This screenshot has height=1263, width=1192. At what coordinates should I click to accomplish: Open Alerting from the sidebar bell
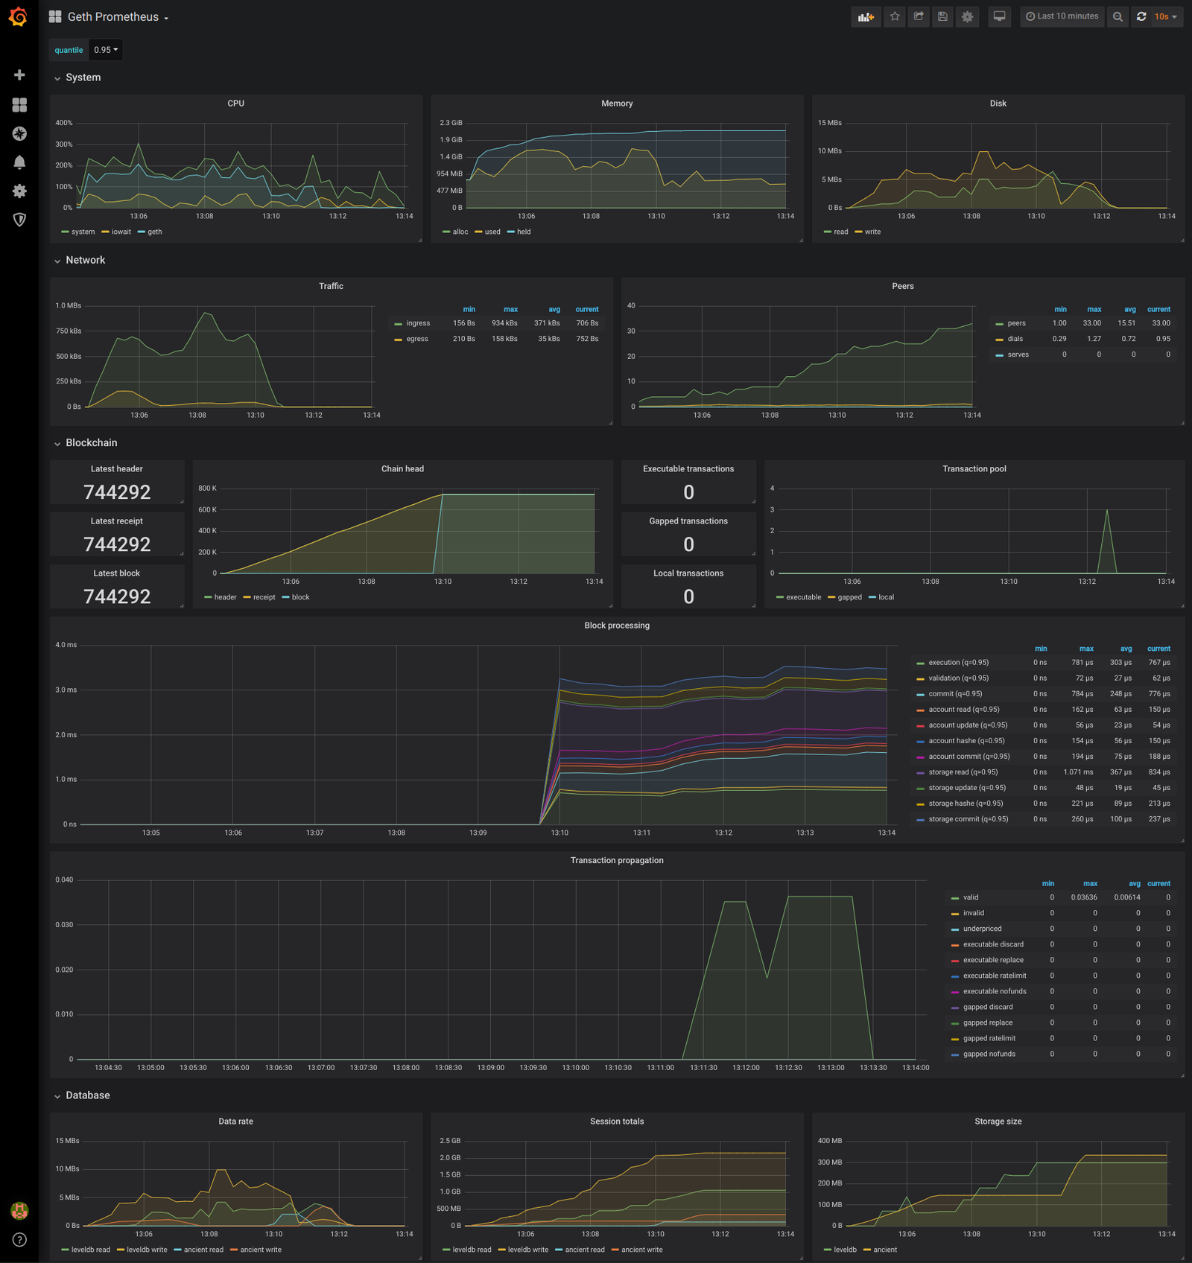[x=19, y=162]
